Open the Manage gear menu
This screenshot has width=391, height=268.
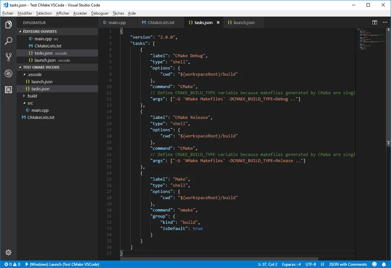pos(9,252)
